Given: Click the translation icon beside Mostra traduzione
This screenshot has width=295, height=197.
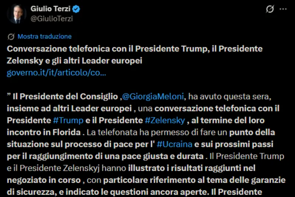Looking at the screenshot, I should 11,37.
